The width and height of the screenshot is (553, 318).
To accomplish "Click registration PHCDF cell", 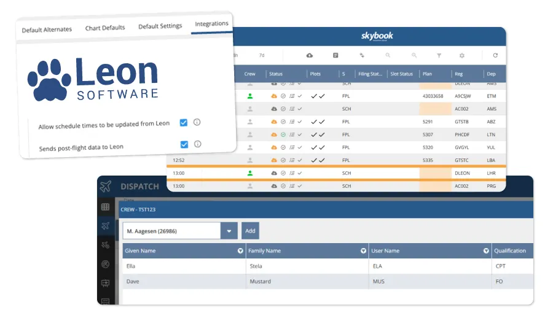I will click(x=461, y=134).
